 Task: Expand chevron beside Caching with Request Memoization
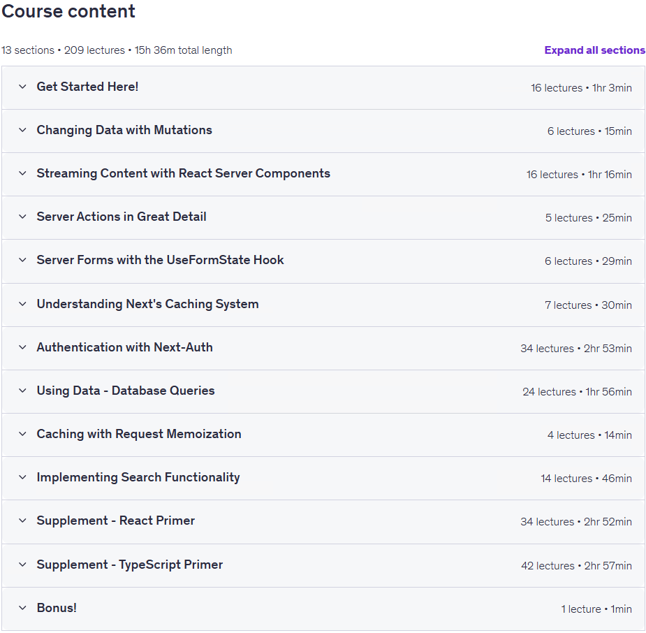[x=22, y=434]
